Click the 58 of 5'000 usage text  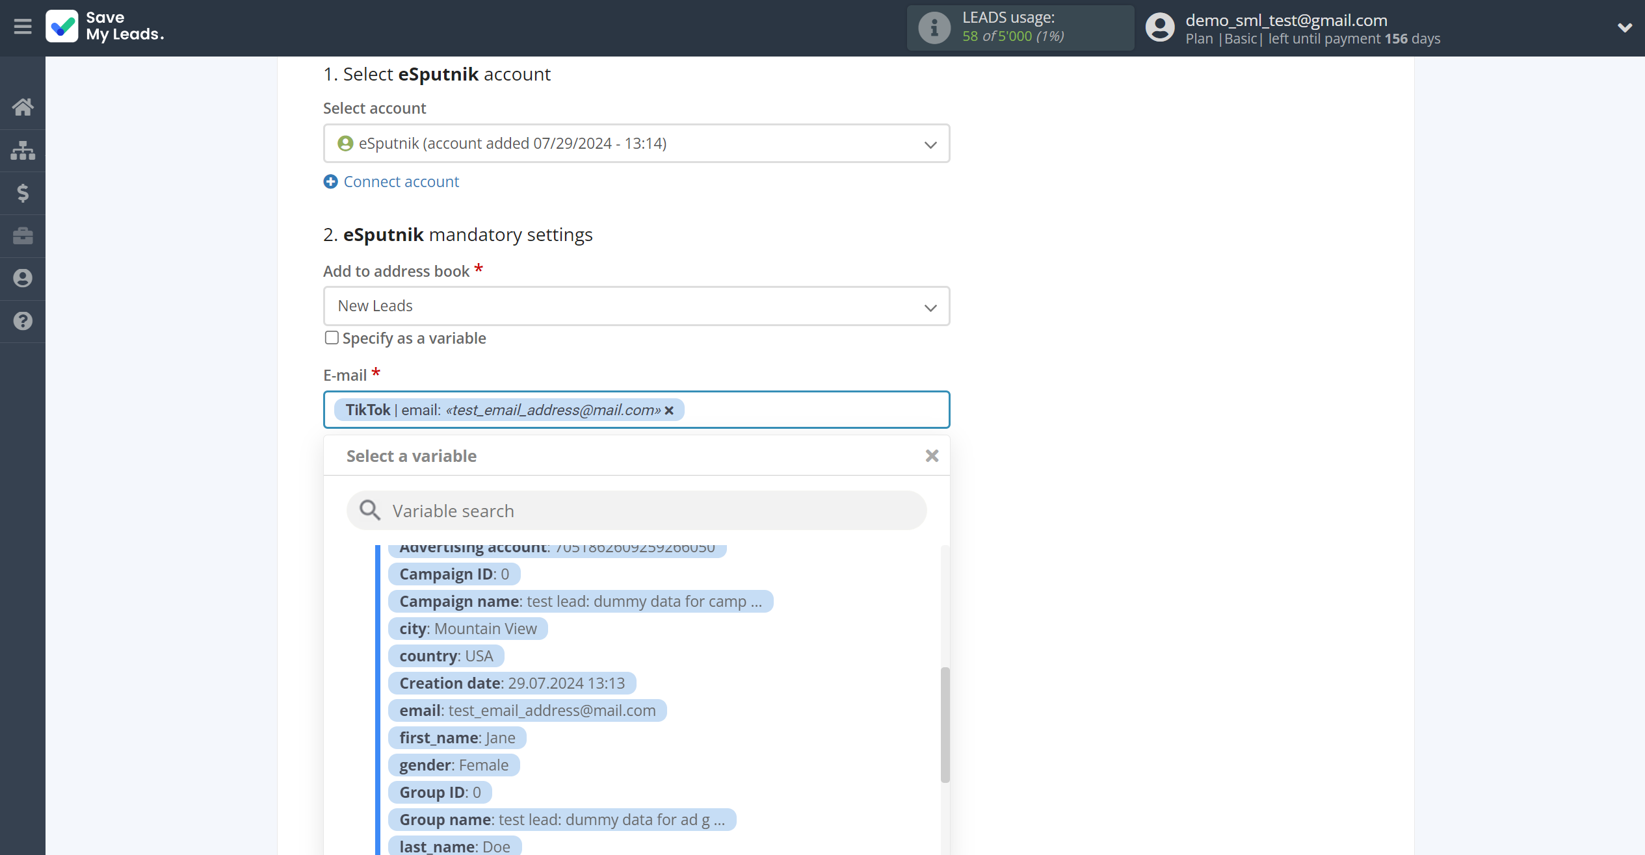1013,36
